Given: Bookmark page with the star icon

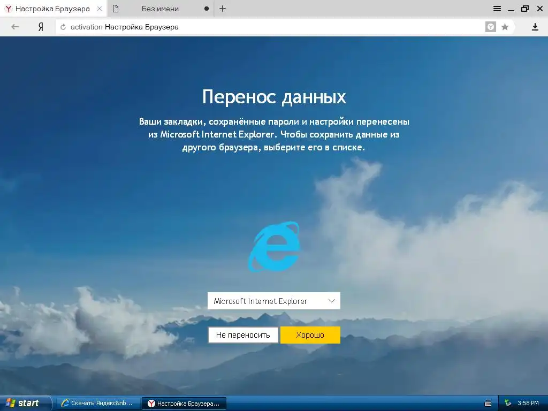Looking at the screenshot, I should click(505, 27).
